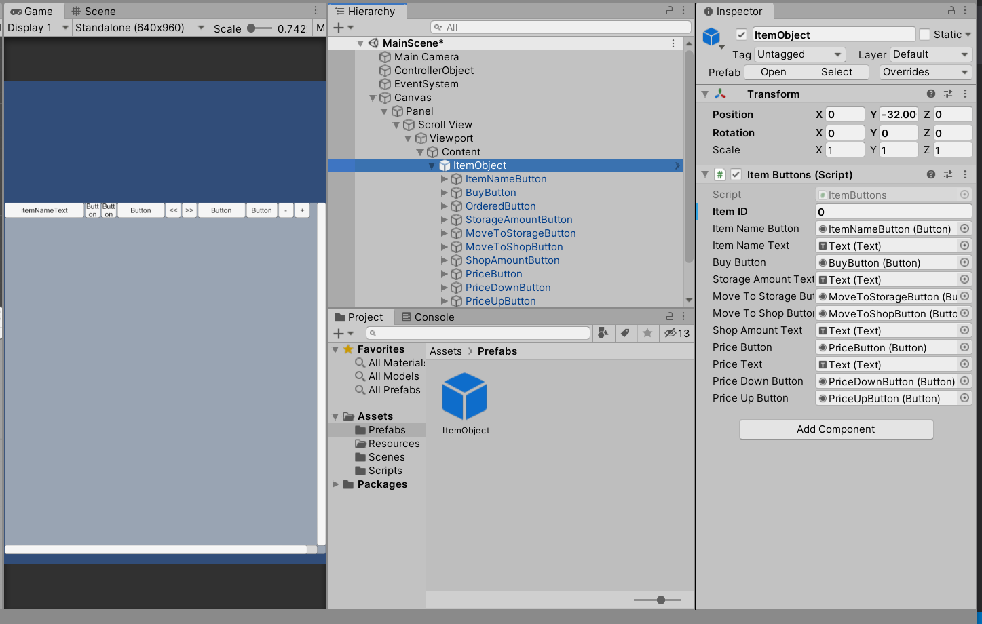982x624 pixels.
Task: Open Transform component preset settings icon
Action: (948, 94)
